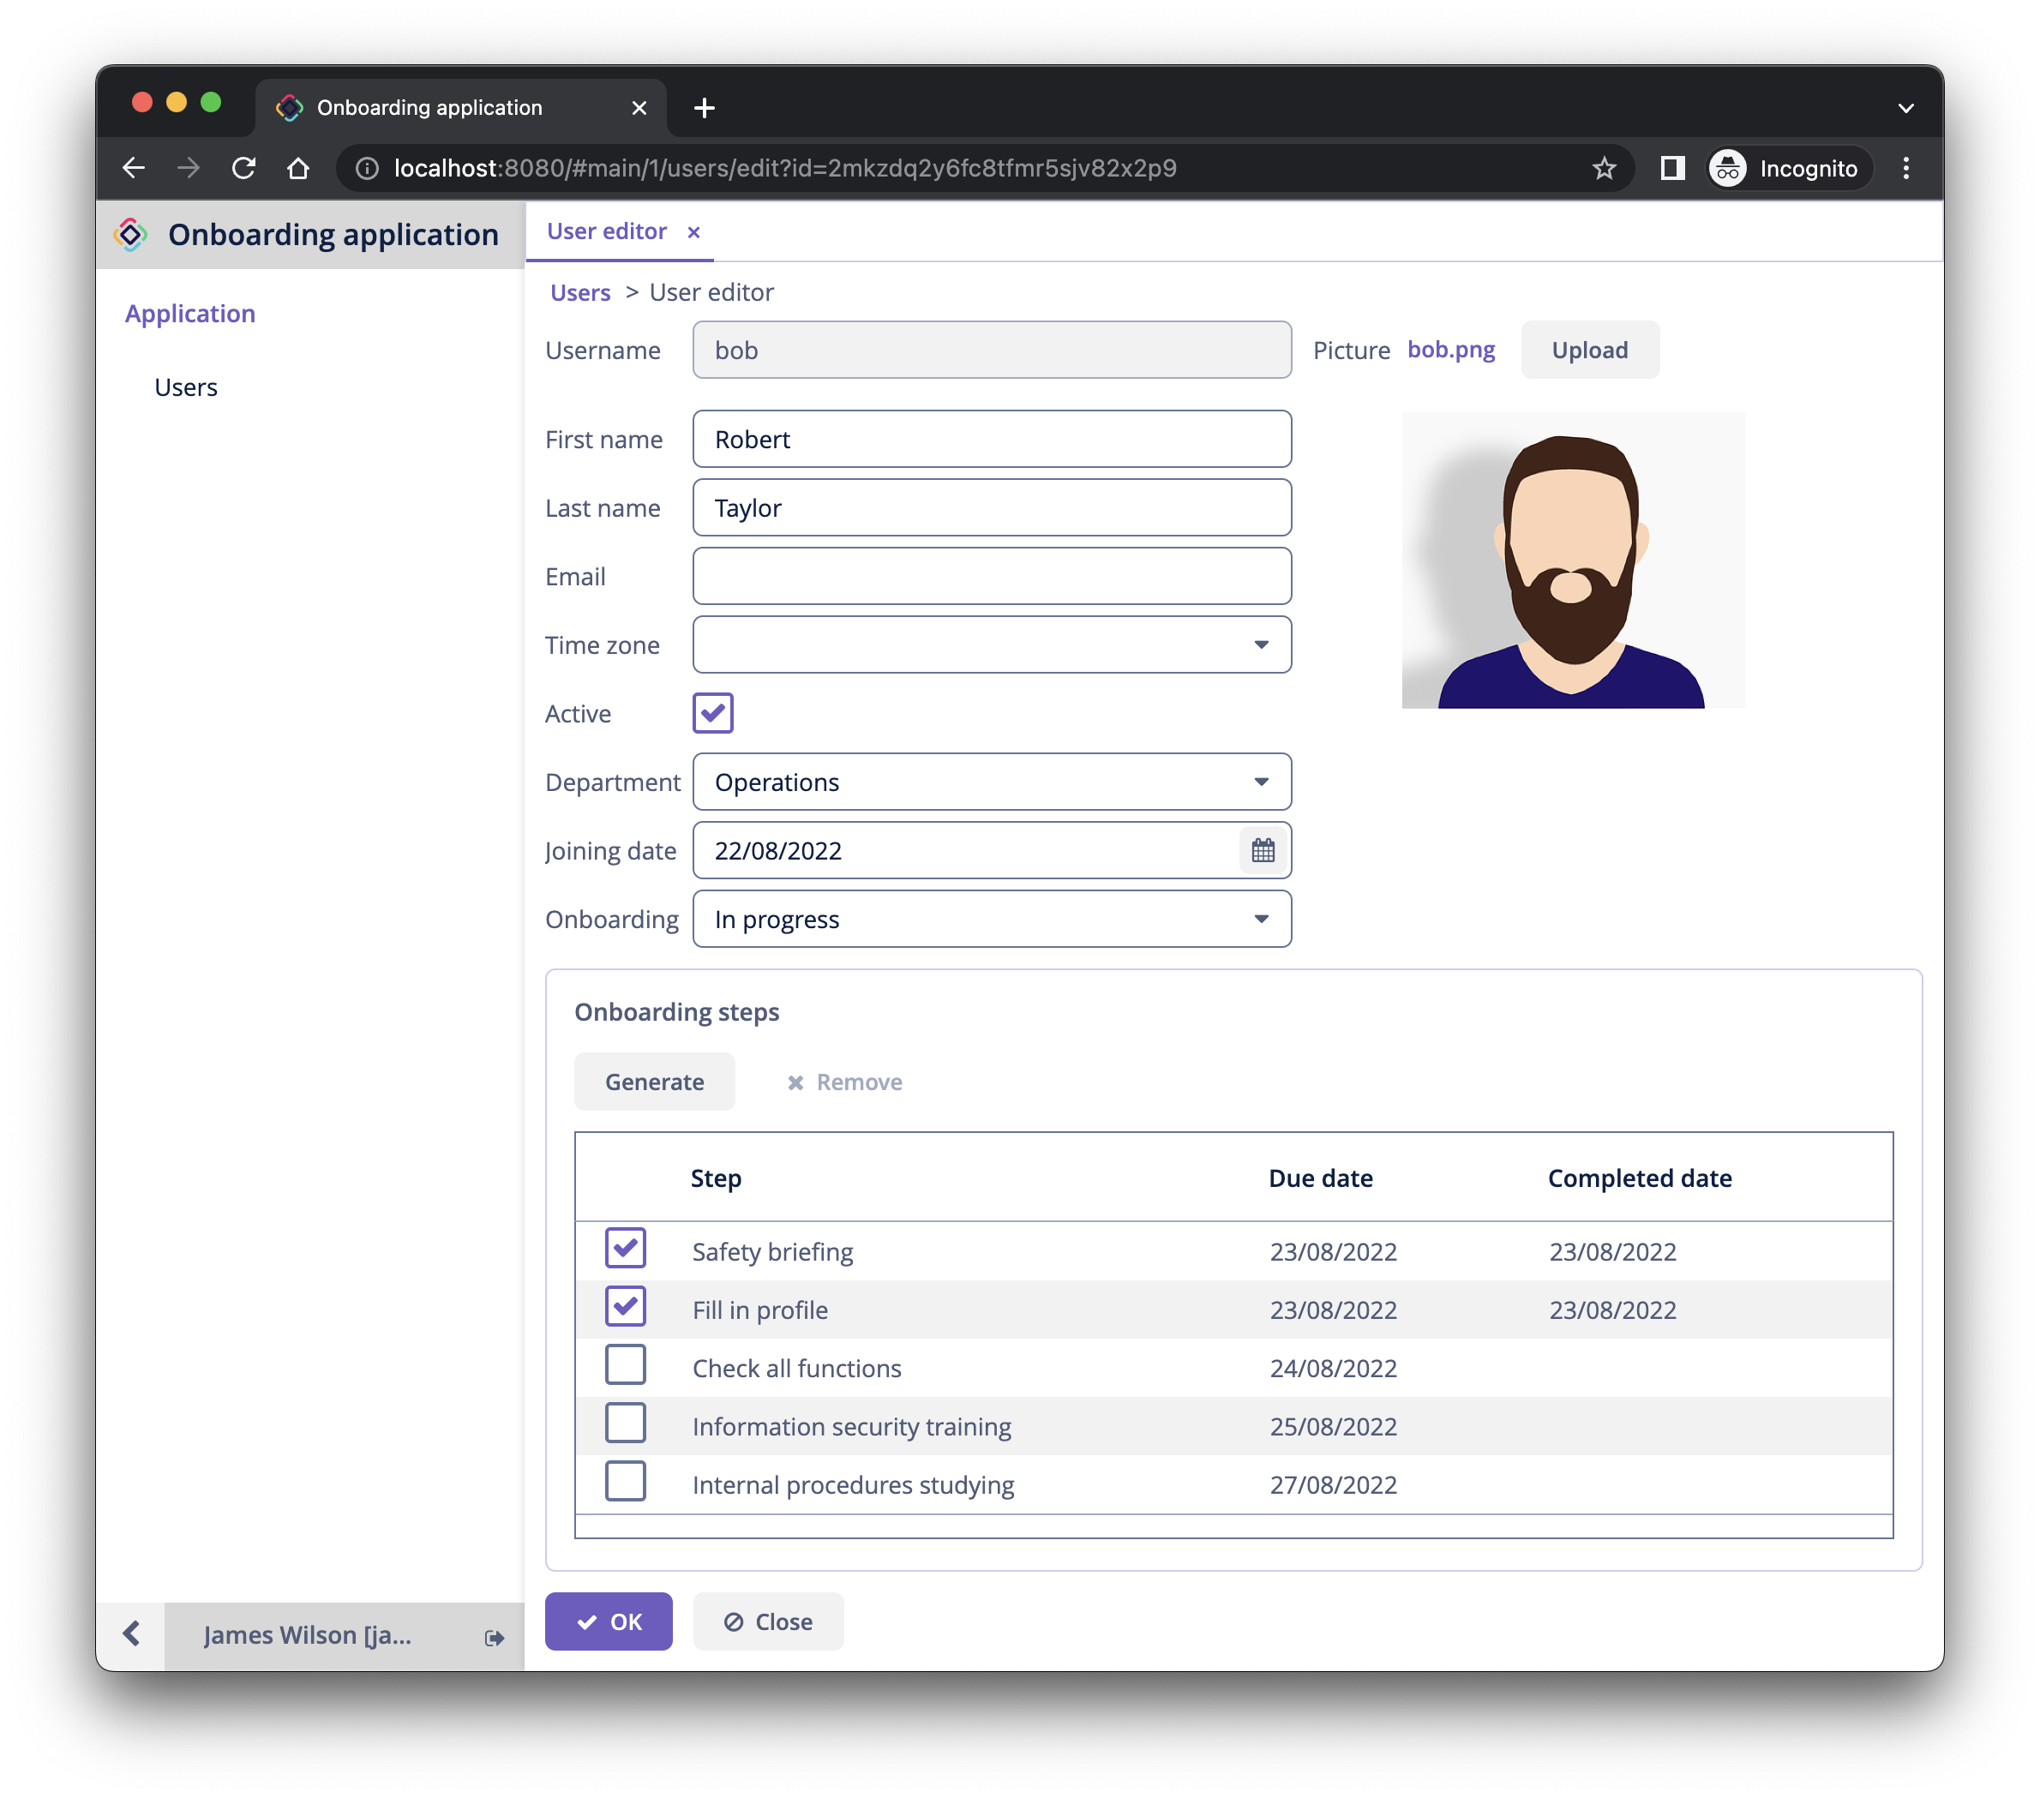This screenshot has height=1798, width=2040.
Task: Select the Application menu section
Action: click(189, 314)
